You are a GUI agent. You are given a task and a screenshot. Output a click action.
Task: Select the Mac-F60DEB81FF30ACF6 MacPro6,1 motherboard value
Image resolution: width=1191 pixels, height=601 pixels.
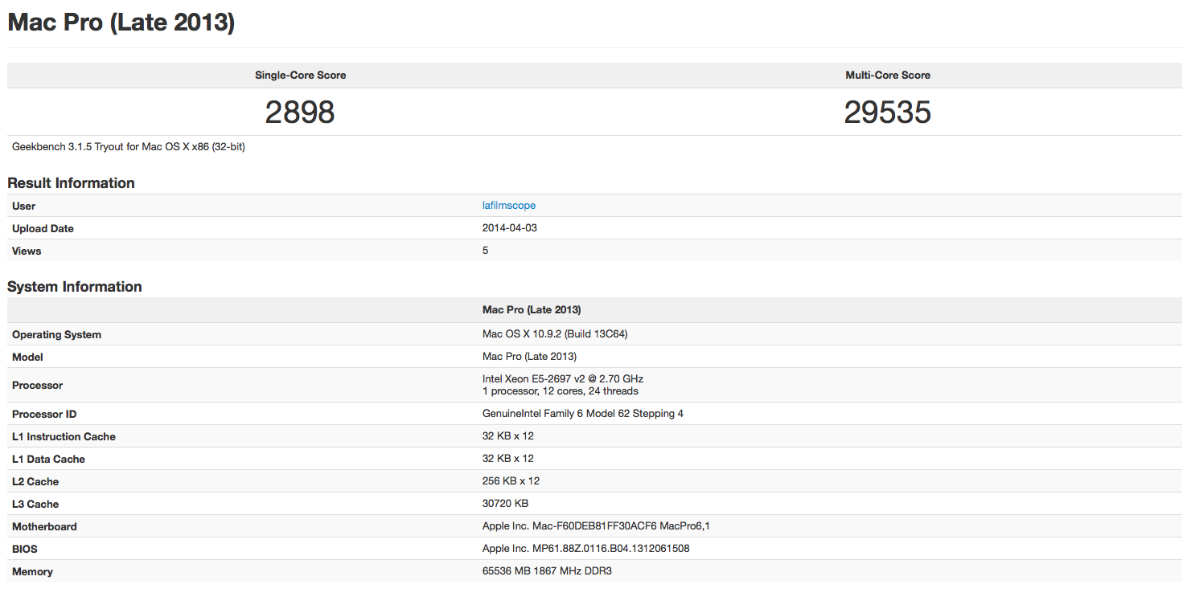click(x=596, y=526)
